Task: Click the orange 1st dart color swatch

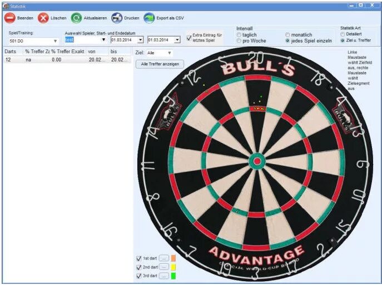Action: point(173,258)
